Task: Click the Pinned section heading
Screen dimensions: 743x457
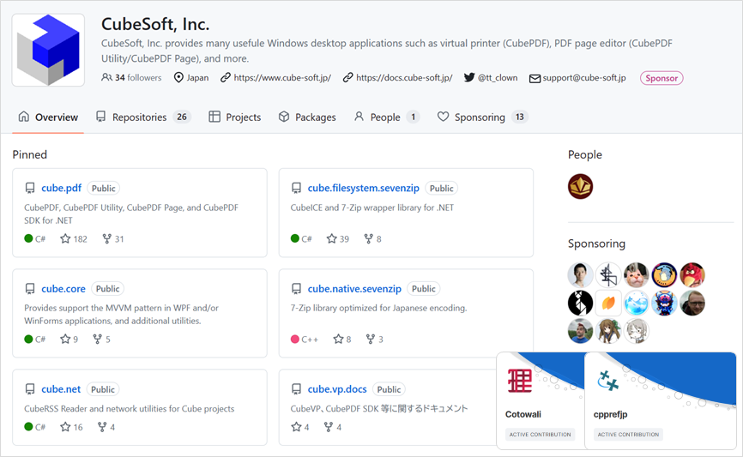Action: click(x=29, y=154)
